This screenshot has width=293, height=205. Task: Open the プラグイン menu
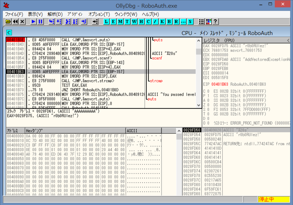point(75,14)
